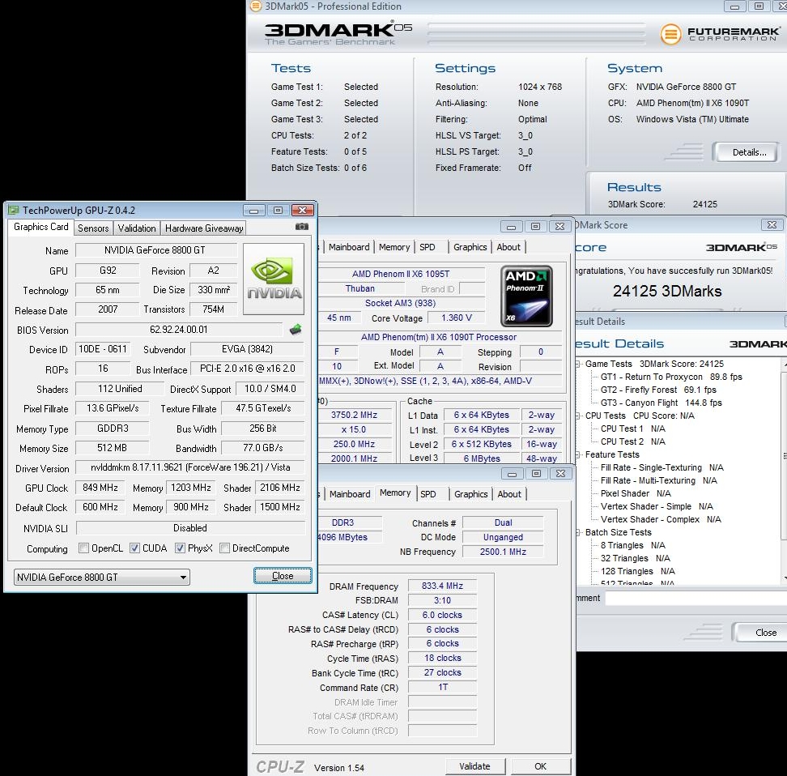Open the Hardware Giveaway tab
The image size is (787, 776).
204,228
